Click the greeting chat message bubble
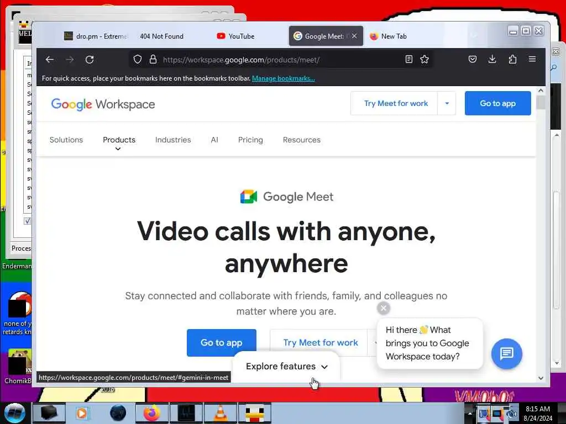 (x=429, y=343)
